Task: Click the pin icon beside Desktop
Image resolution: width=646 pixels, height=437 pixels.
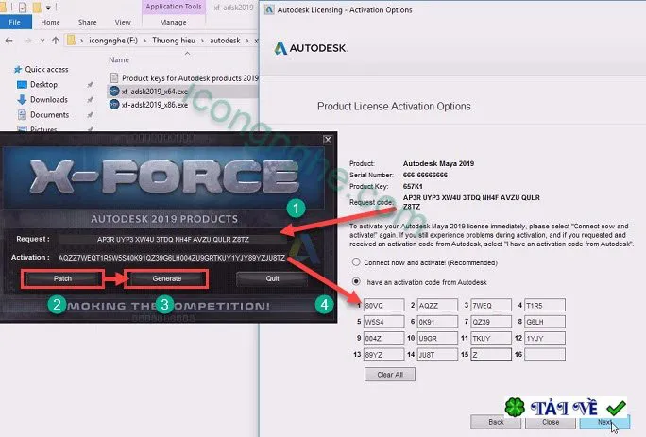Action: [x=90, y=84]
